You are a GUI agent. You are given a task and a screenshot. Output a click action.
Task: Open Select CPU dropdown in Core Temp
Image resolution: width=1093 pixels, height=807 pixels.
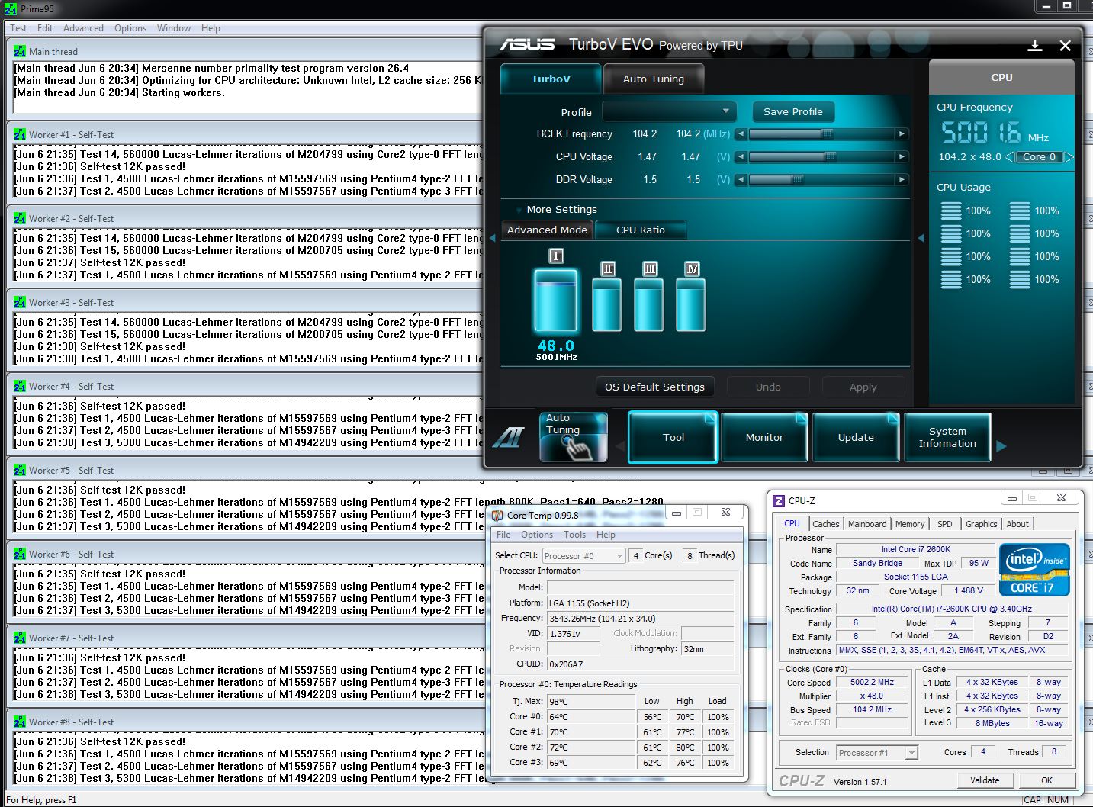[x=583, y=556]
